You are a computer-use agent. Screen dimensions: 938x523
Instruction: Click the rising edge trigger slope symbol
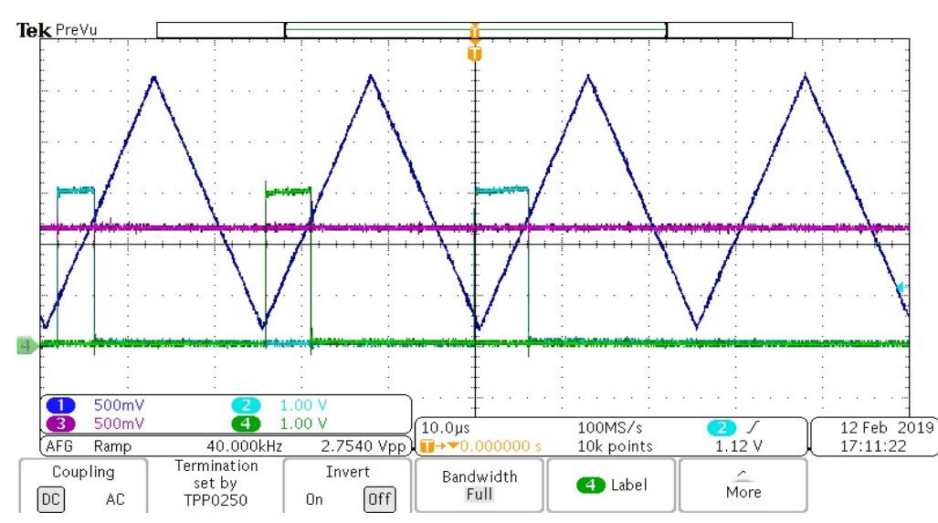754,427
